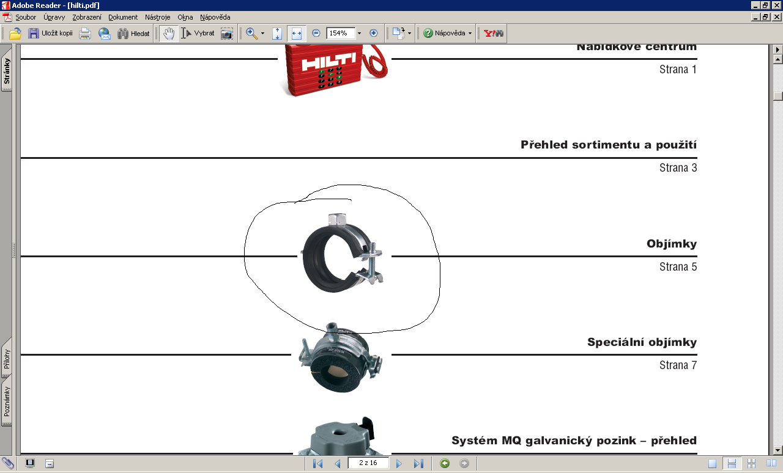Click the Print icon in toolbar

pyautogui.click(x=85, y=34)
